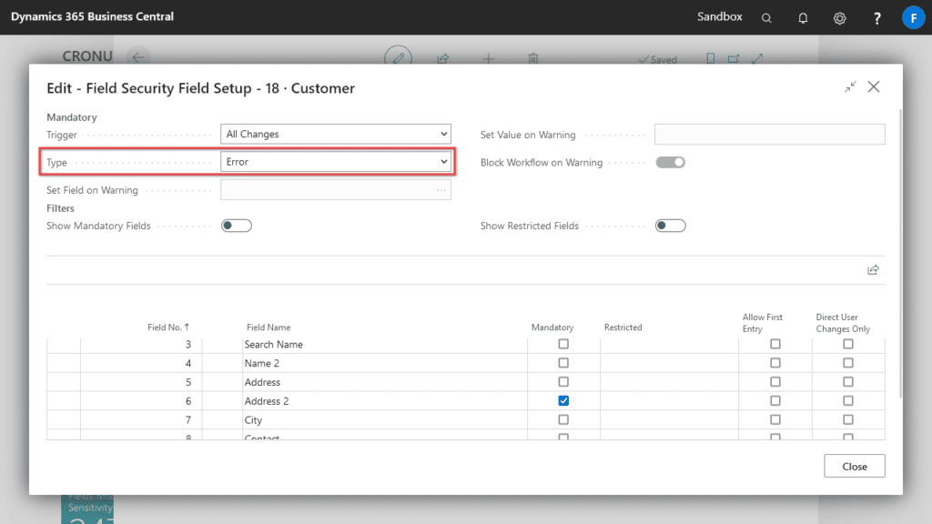This screenshot has width=932, height=524.
Task: Open the Trigger dropdown showing All Changes
Action: (x=335, y=134)
